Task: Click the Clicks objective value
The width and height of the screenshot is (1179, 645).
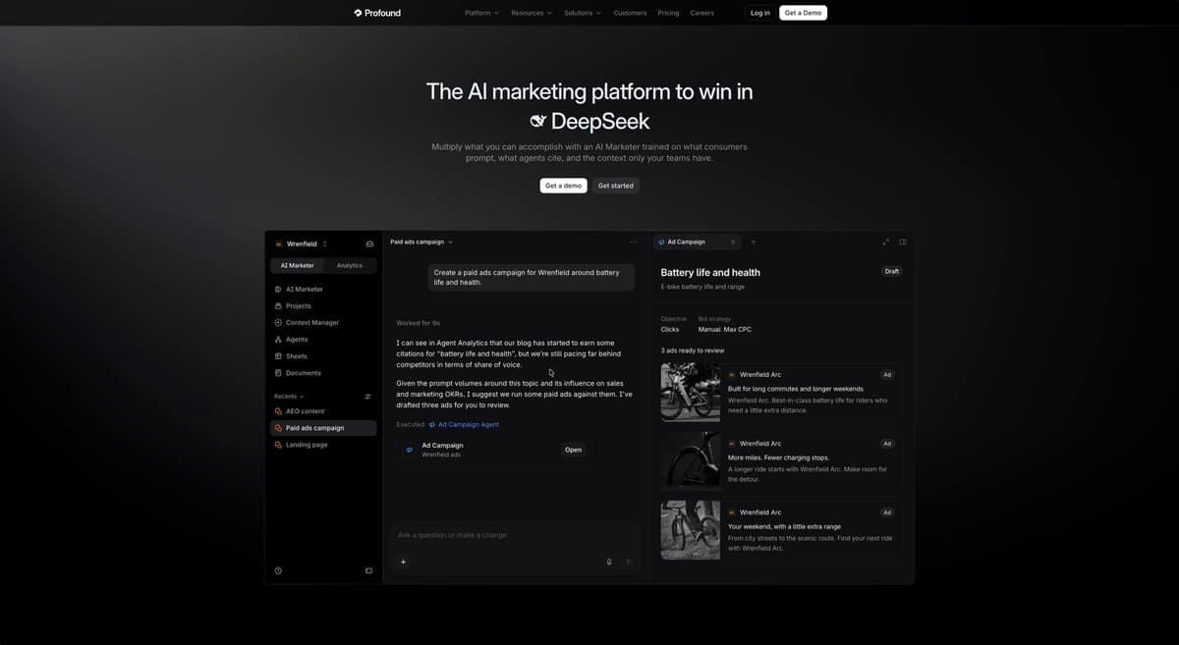Action: tap(670, 330)
